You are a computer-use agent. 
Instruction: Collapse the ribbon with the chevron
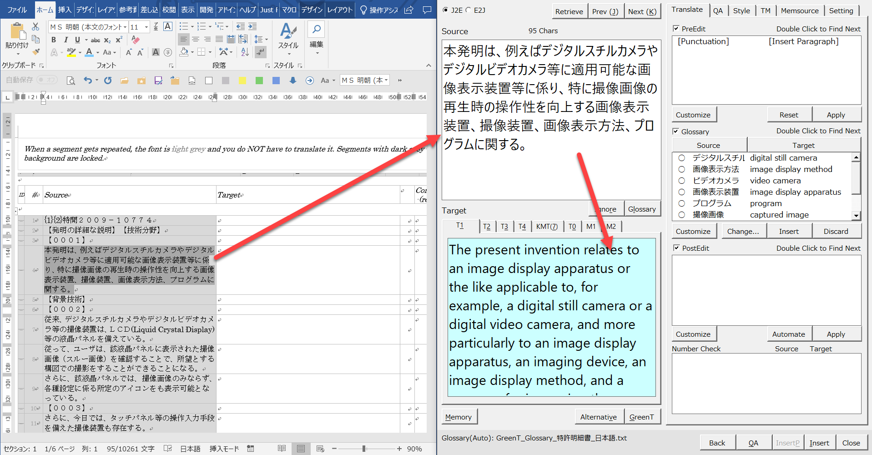(x=428, y=66)
